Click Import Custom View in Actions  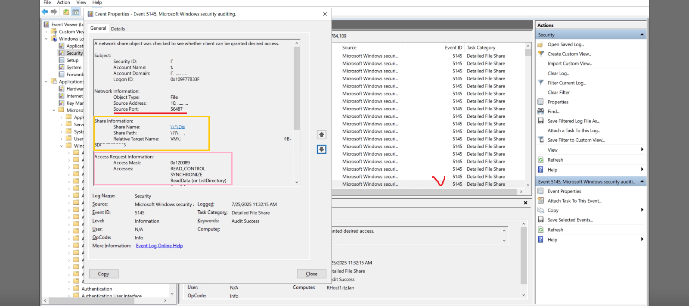(570, 63)
